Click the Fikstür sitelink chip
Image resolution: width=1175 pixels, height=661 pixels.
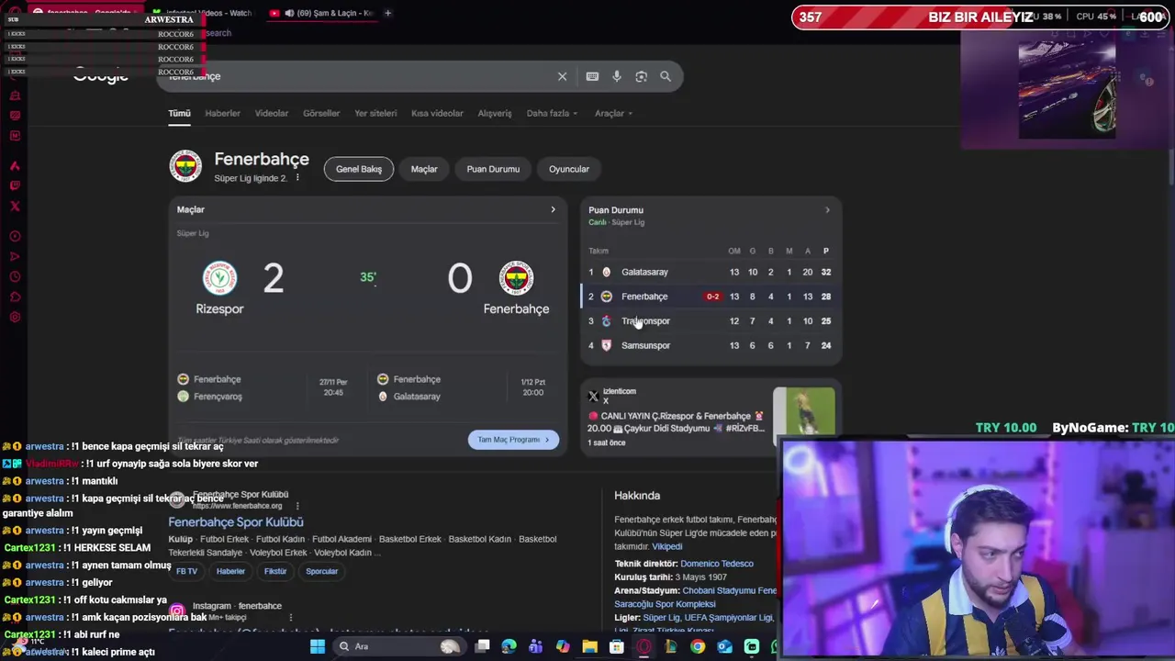(275, 571)
